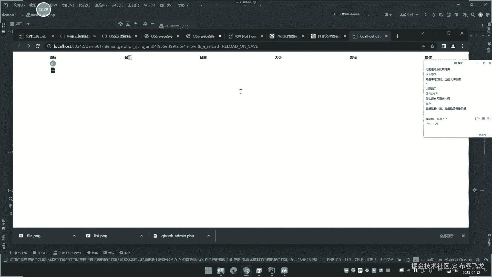Open the PHP-CGI Server tool window

click(x=67, y=253)
